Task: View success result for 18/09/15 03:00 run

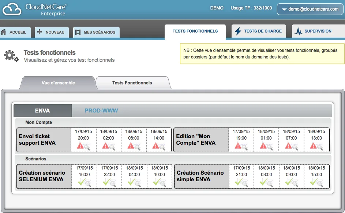Action: (x=266, y=182)
